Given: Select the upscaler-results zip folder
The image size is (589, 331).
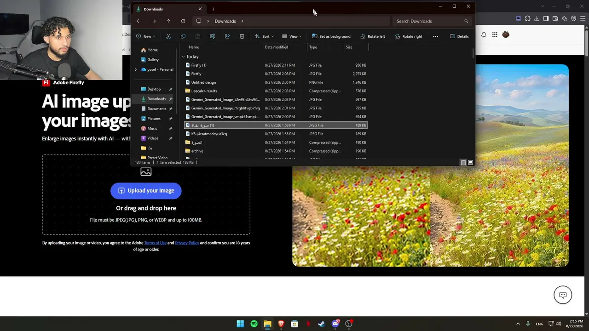Looking at the screenshot, I should [x=276, y=91].
